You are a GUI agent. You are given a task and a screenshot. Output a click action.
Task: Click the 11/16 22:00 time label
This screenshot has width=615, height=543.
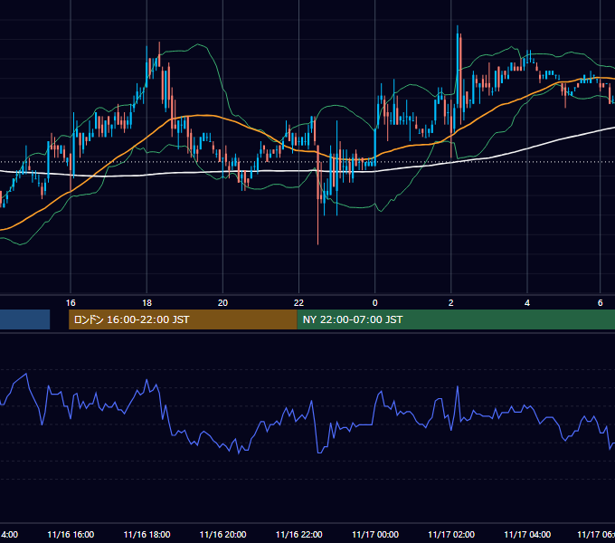298,535
